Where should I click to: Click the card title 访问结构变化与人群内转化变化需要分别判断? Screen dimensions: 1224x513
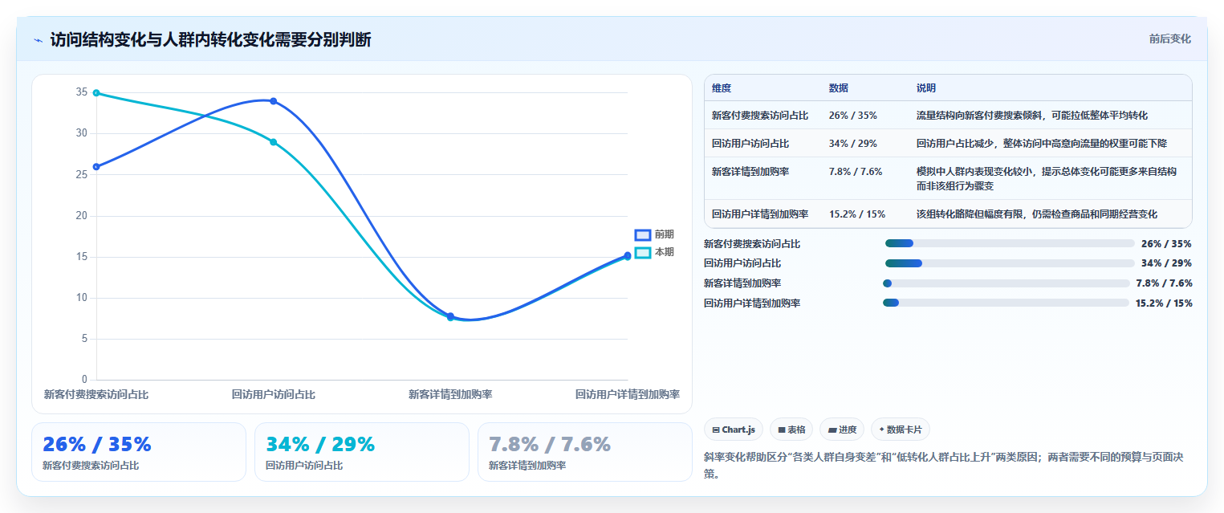coord(210,40)
